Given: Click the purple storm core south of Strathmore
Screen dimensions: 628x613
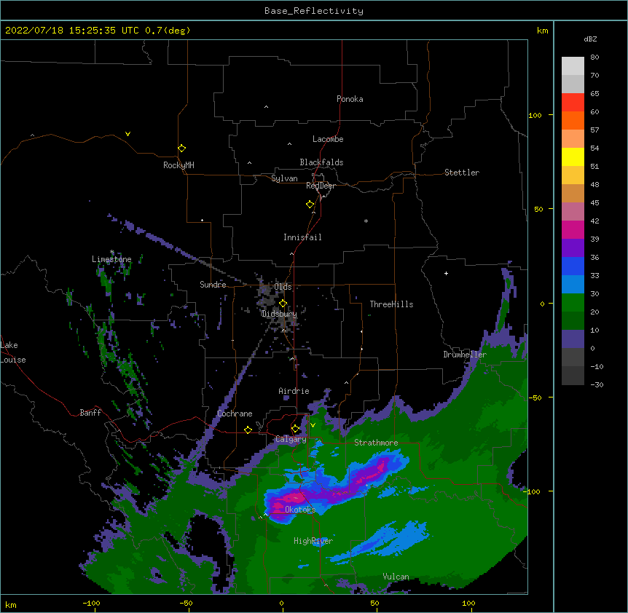Looking at the screenshot, I should [x=371, y=472].
